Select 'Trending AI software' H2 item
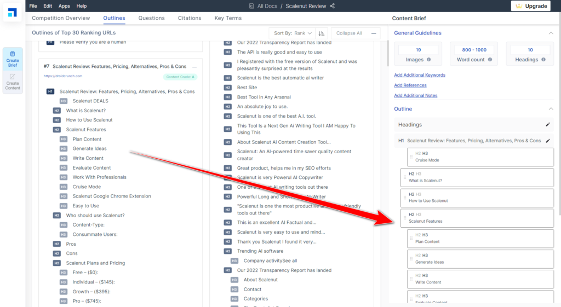Image resolution: width=561 pixels, height=307 pixels. (x=260, y=251)
